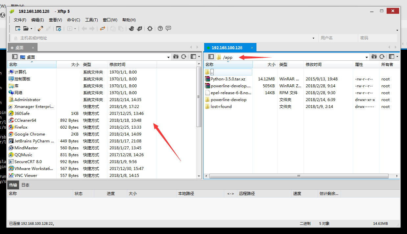Viewport: 407px width, 234px height.
Task: Click the Disconnect plug icon
Action: [48, 29]
